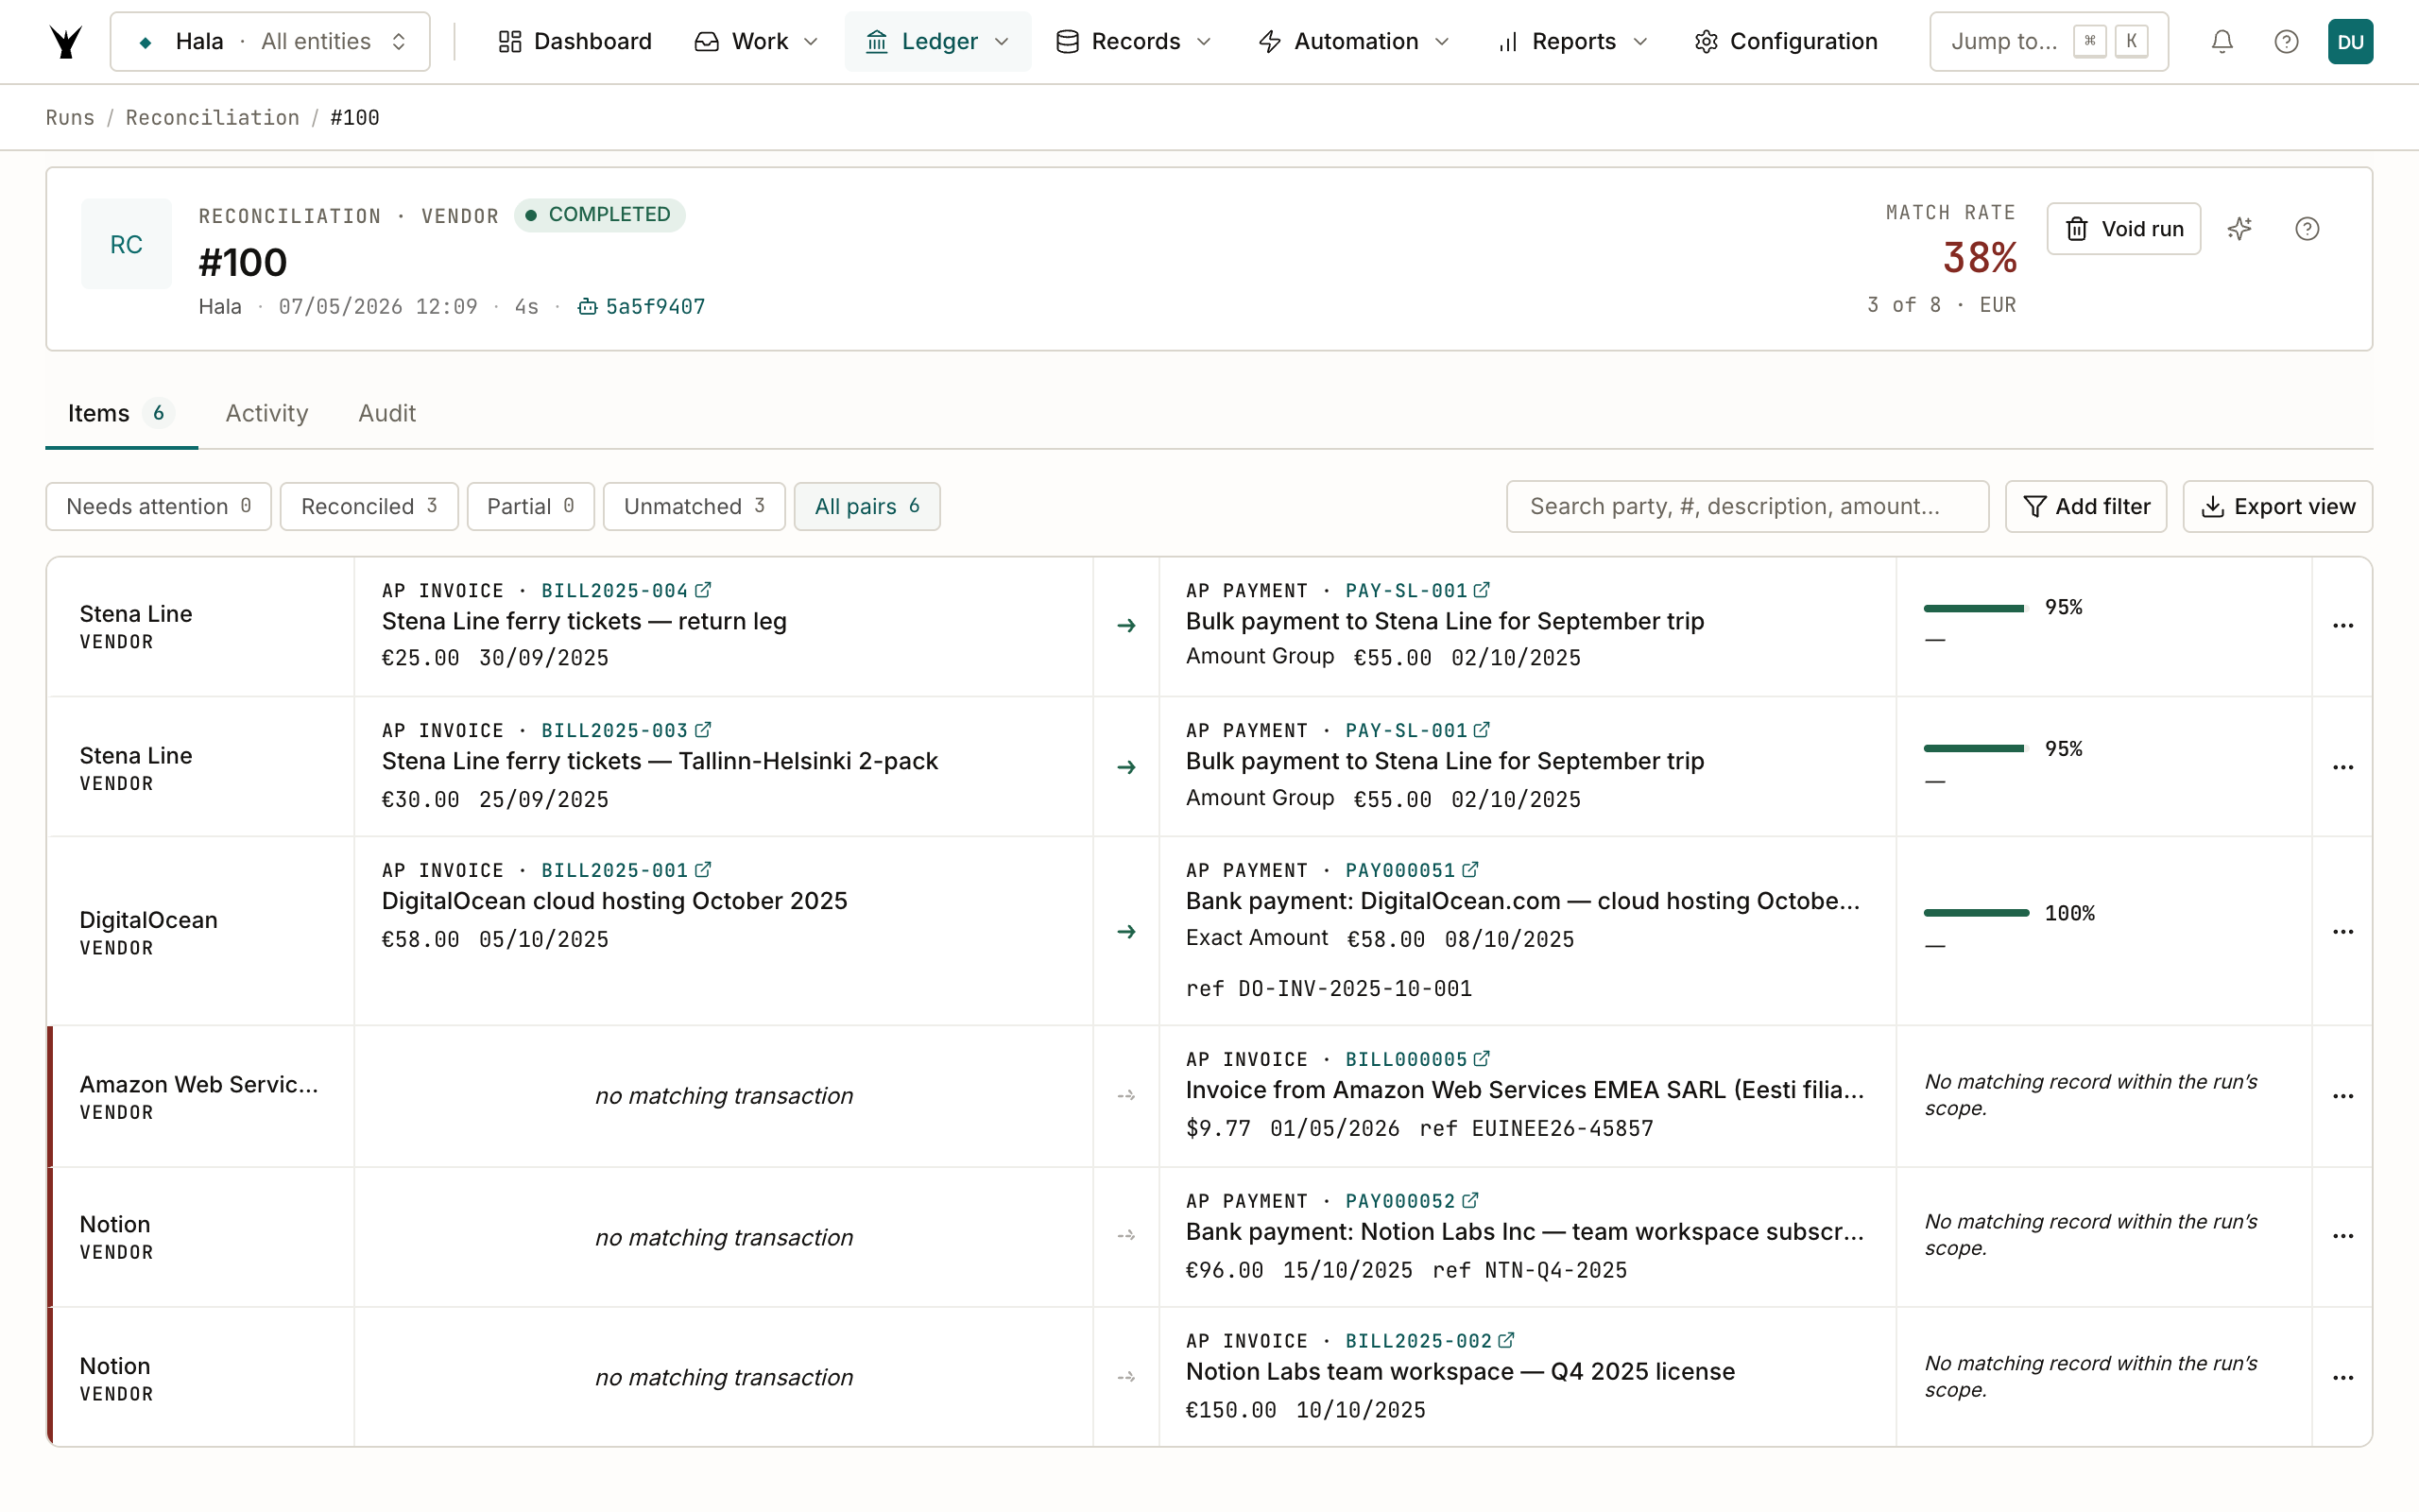This screenshot has height=1512, width=2419.
Task: Go to Reconciliation breadcrumb
Action: [x=212, y=118]
